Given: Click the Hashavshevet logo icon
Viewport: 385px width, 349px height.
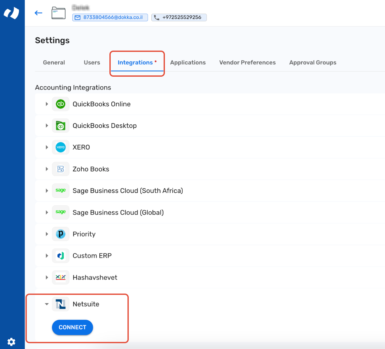Looking at the screenshot, I should pos(61,277).
